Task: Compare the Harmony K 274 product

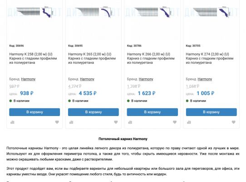Action: click(x=189, y=122)
